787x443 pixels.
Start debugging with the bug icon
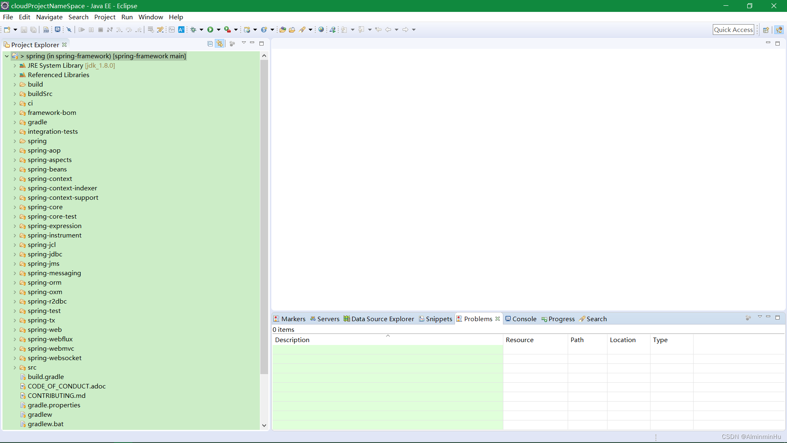pos(193,30)
